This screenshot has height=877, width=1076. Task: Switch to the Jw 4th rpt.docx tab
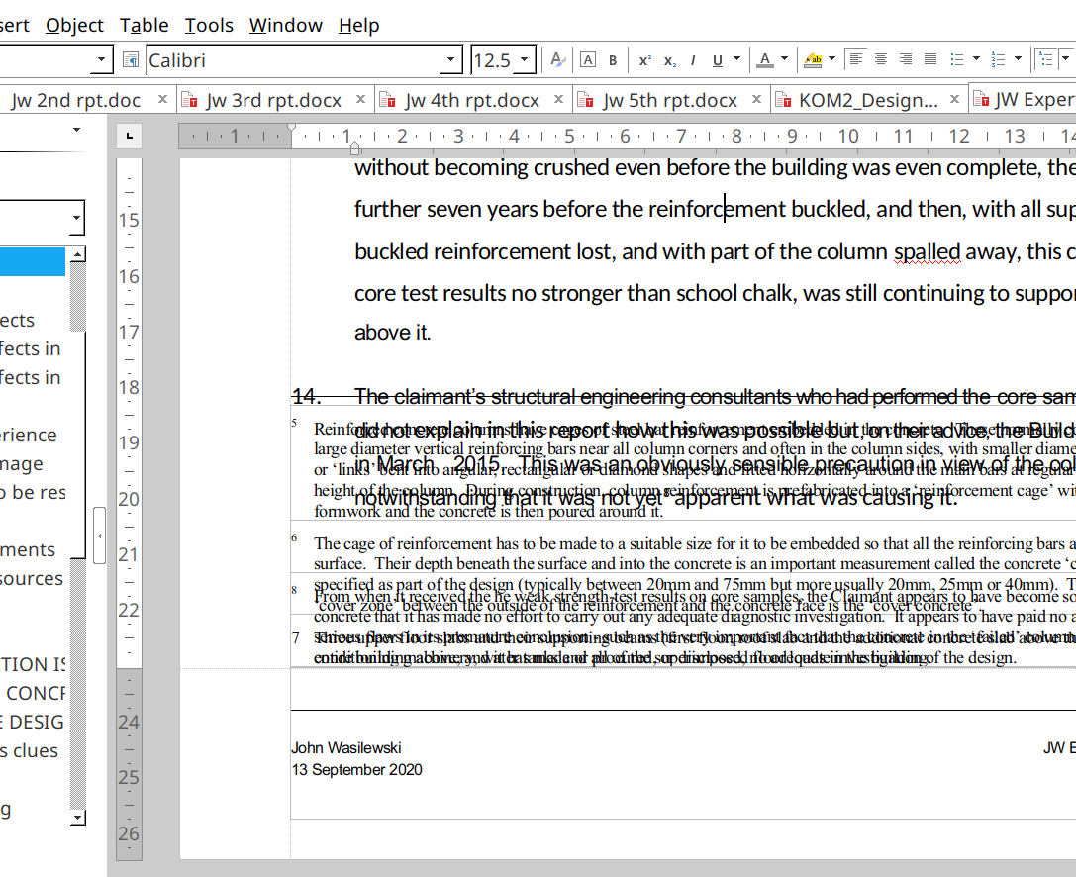472,100
